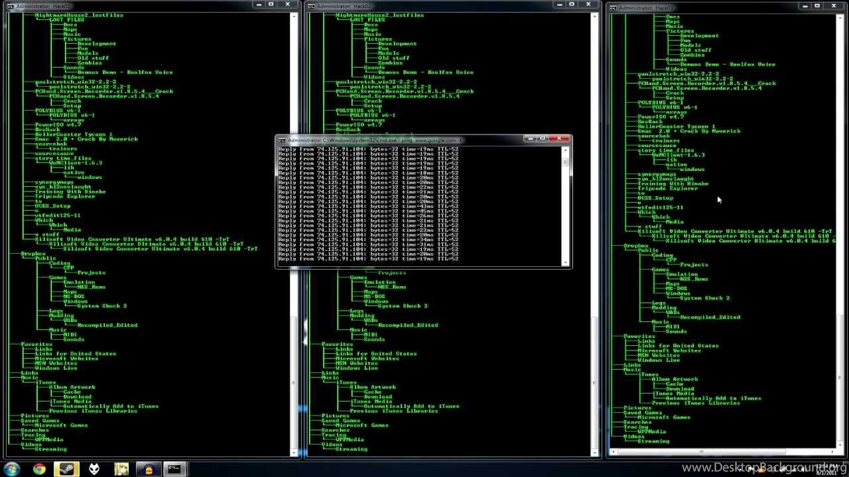Image resolution: width=849 pixels, height=477 pixels.
Task: Click the taskbar clock showing 8/1/2011
Action: click(826, 469)
